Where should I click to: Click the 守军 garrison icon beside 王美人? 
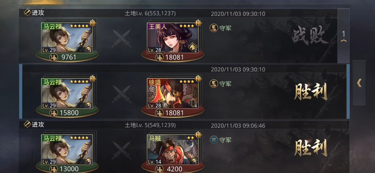214,28
